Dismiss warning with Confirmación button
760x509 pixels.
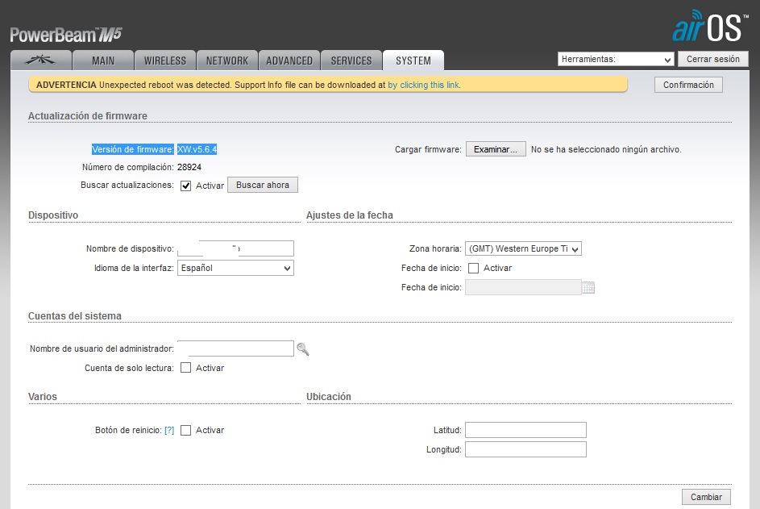(688, 85)
